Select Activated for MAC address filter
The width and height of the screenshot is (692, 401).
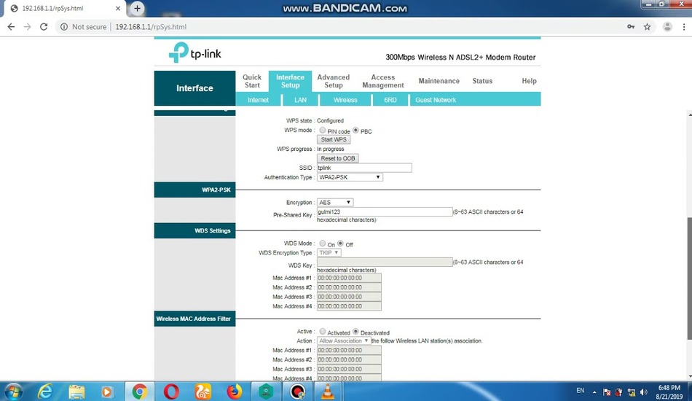pyautogui.click(x=323, y=331)
